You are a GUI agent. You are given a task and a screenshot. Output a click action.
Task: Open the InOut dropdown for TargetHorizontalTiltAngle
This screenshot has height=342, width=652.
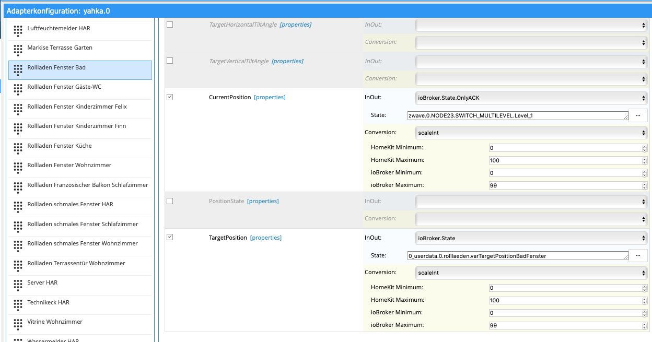pyautogui.click(x=531, y=25)
